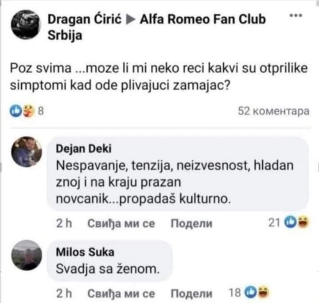This screenshot has width=319, height=303.
Task: Click the like icon beside 18 reactions
Action: [x=251, y=292]
